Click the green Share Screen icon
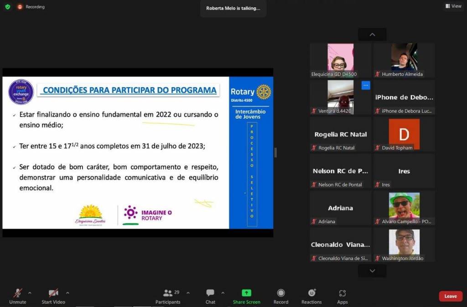This screenshot has height=307, width=467. (x=246, y=293)
